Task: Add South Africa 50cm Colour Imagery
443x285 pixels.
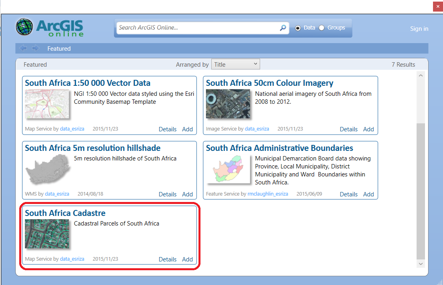Action: (368, 129)
